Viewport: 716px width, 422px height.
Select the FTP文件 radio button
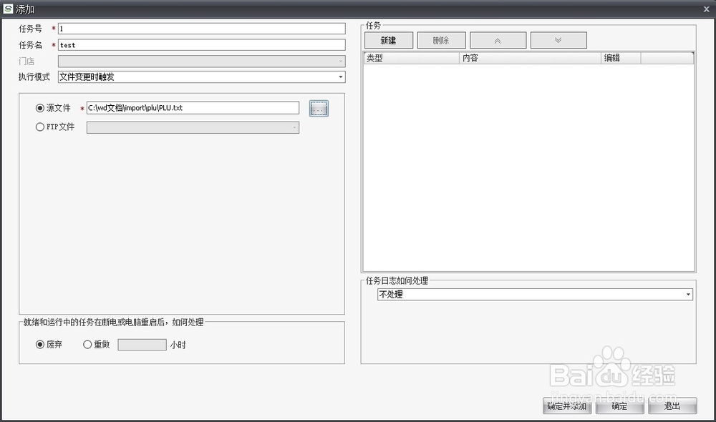click(39, 127)
